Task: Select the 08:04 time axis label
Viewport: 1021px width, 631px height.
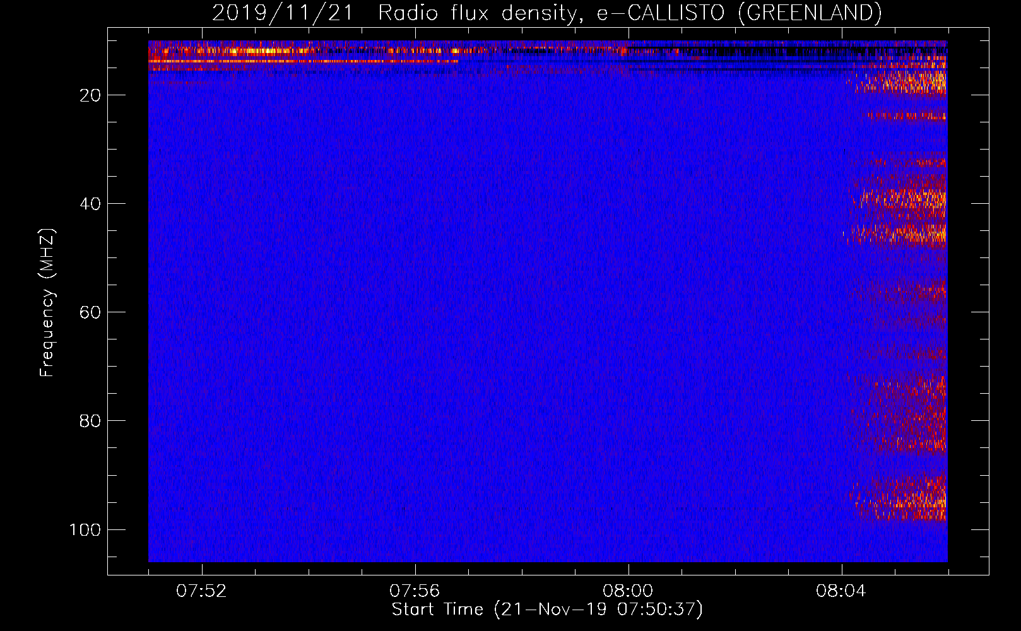Action: 841,591
